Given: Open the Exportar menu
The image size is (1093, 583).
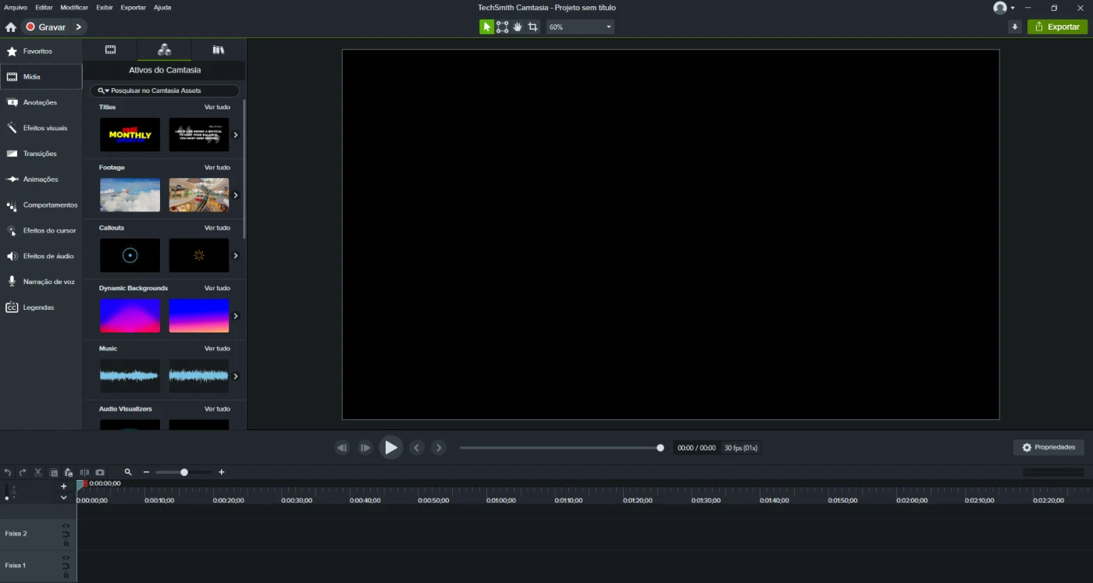Looking at the screenshot, I should pos(132,7).
